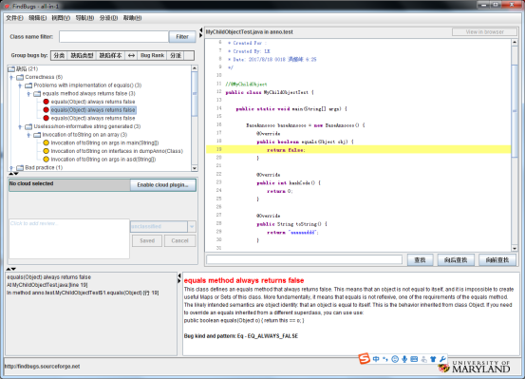Click the red dot of the highlighted equals bug
Viewport: 525px width, 379px height.
pyautogui.click(x=47, y=110)
